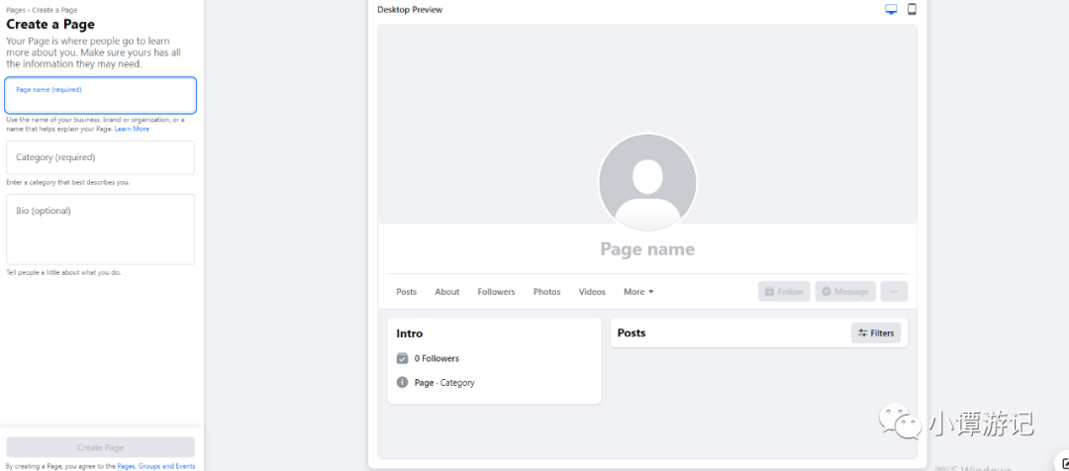Click the 'Intro' heading
Image resolution: width=1069 pixels, height=471 pixels.
coord(410,334)
